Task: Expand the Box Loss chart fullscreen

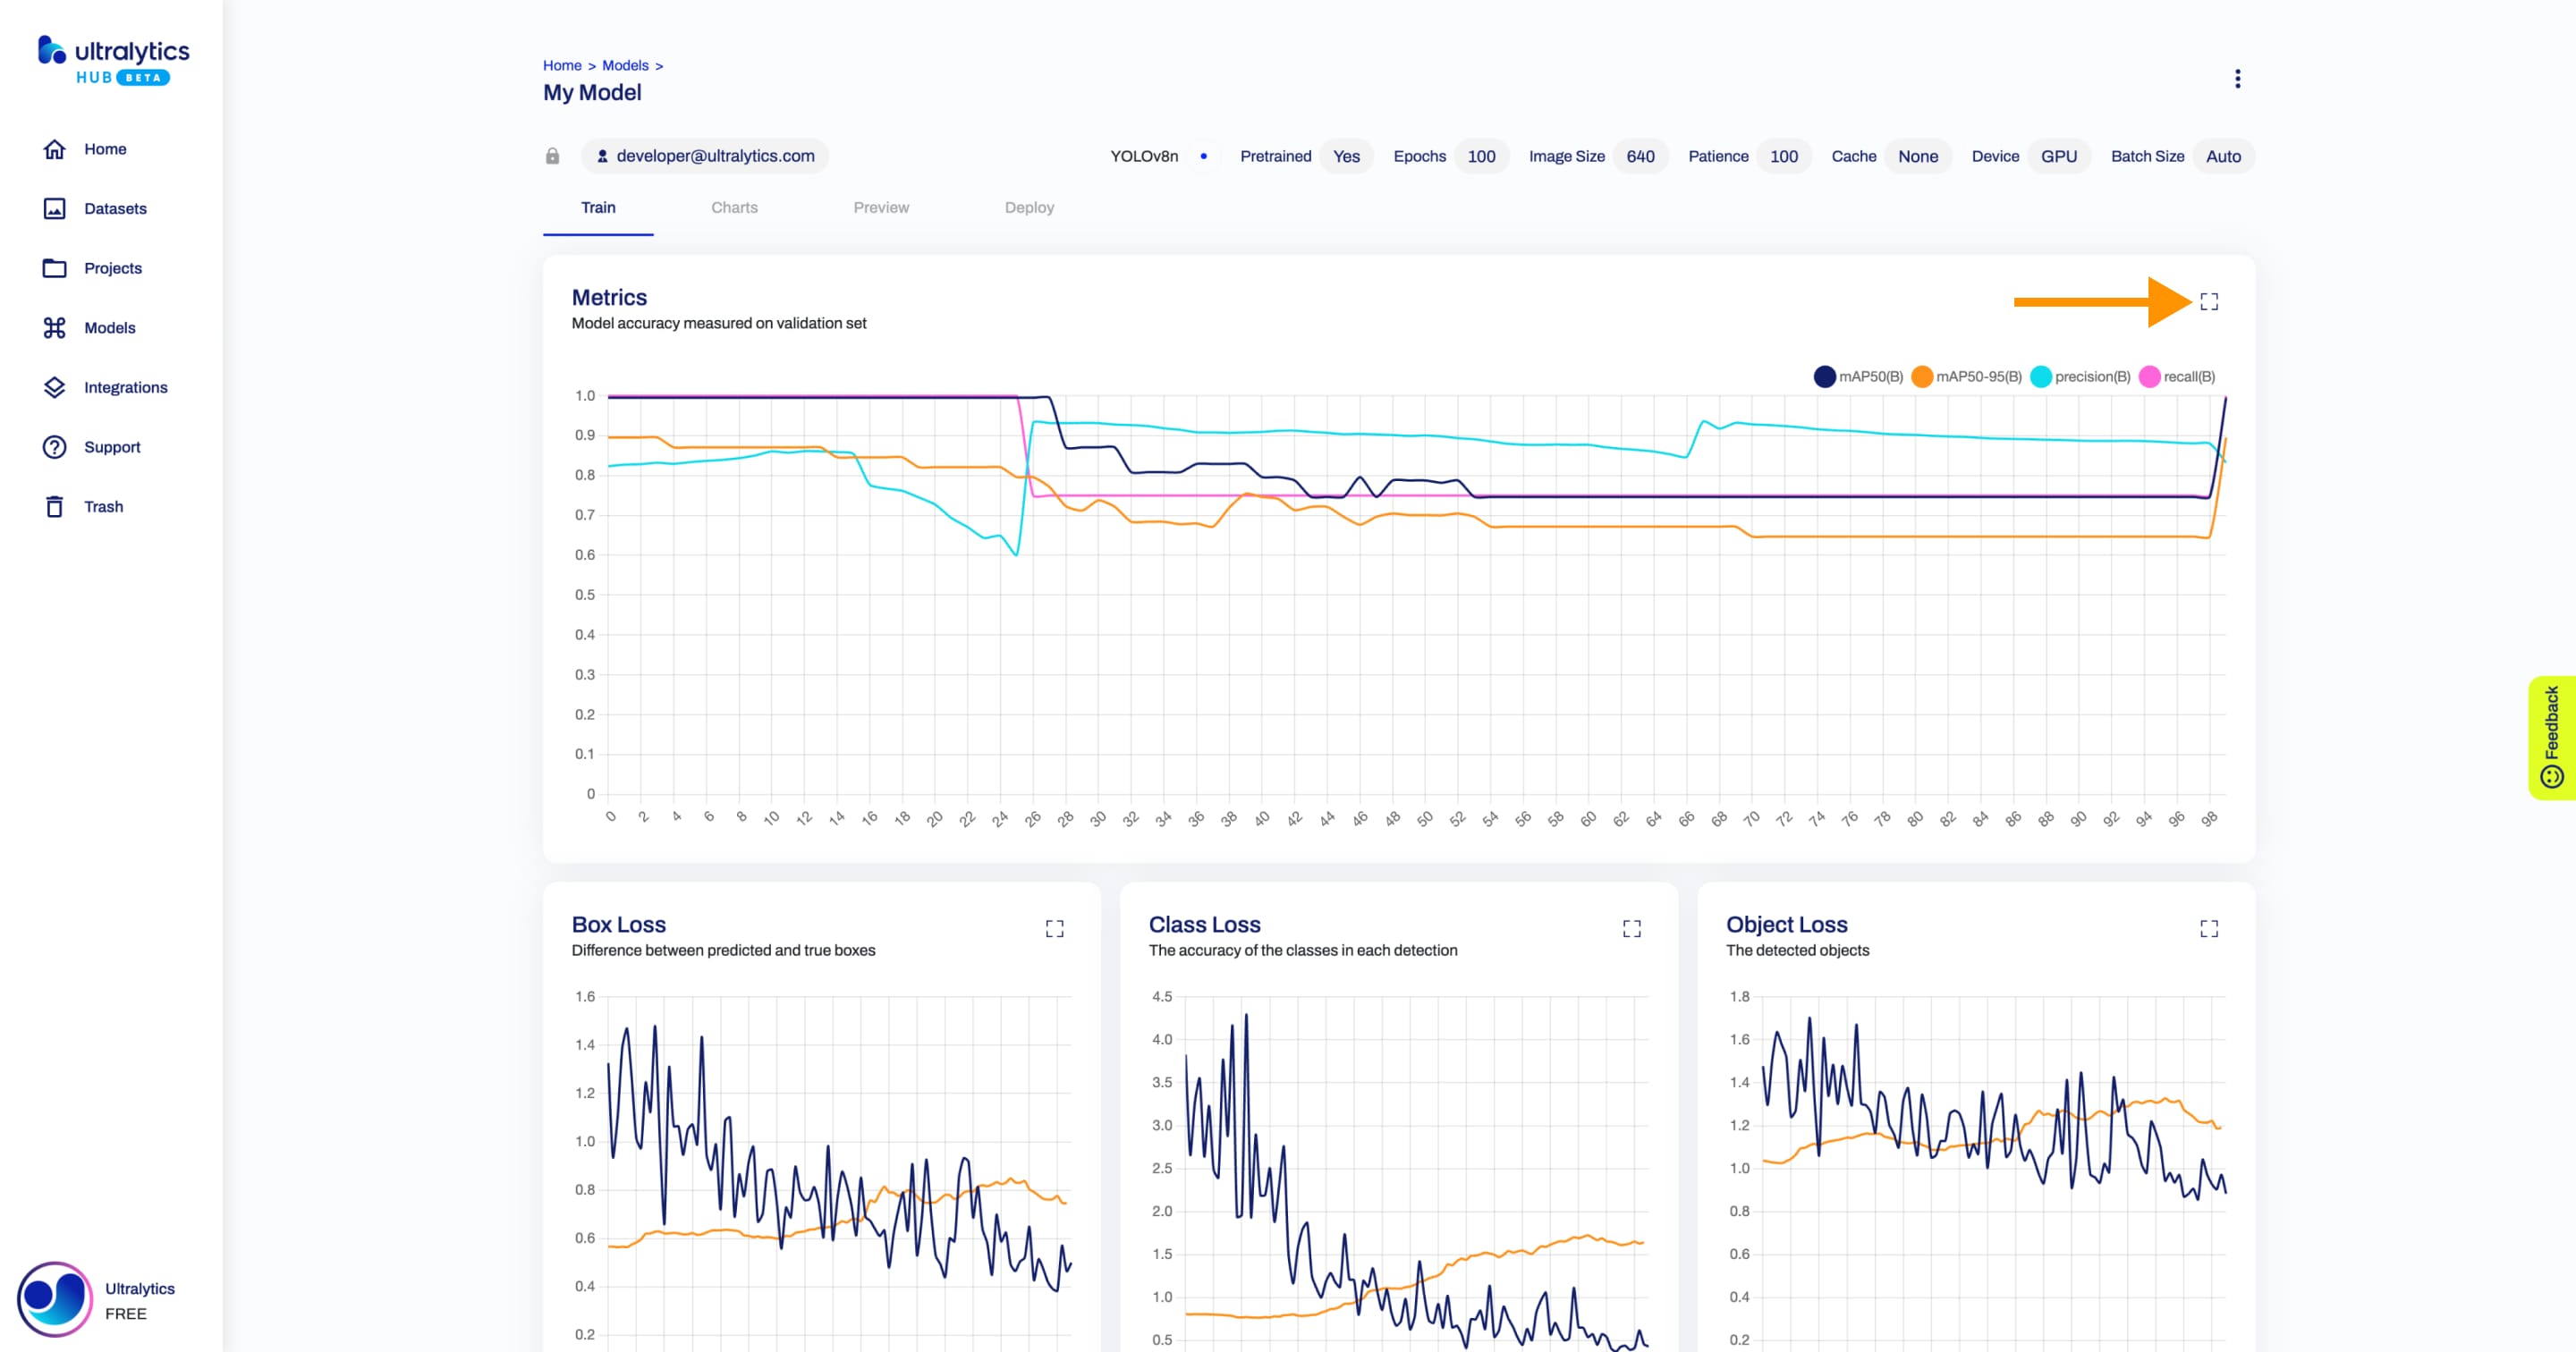Action: coord(1055,928)
